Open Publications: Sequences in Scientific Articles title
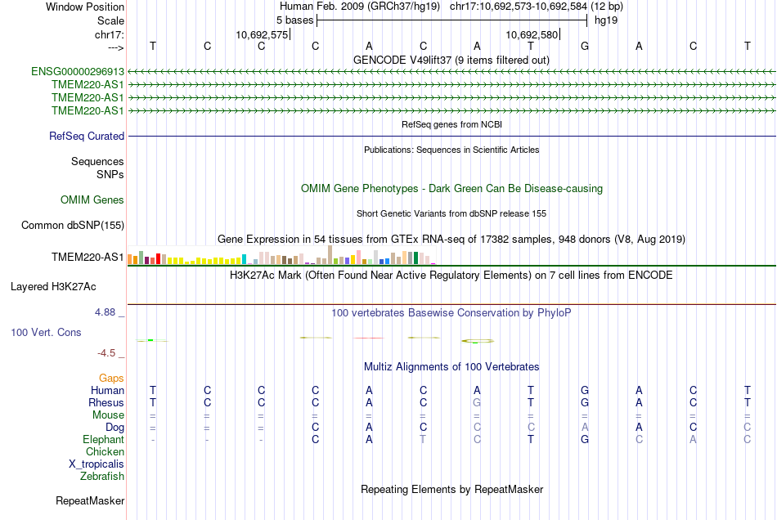This screenshot has width=777, height=520. [451, 150]
